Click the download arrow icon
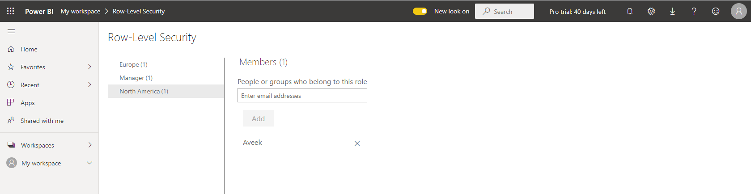751x194 pixels. pos(672,11)
